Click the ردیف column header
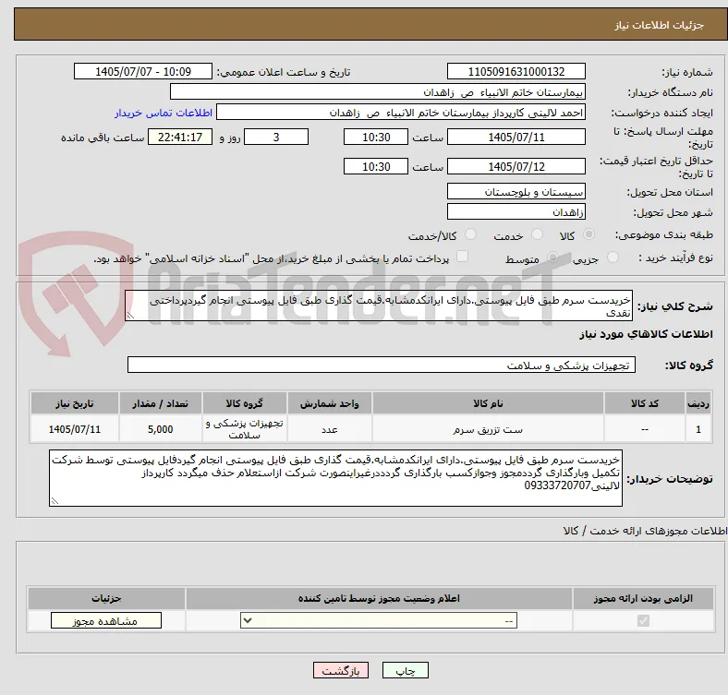Screen dimensions: 728x695 pos(698,403)
